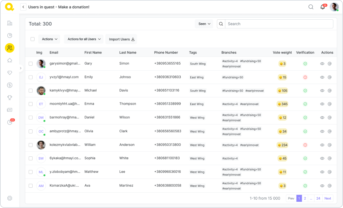Check the box next to Ava Martinez
Viewport: 343px width, 208px height.
tap(31, 186)
